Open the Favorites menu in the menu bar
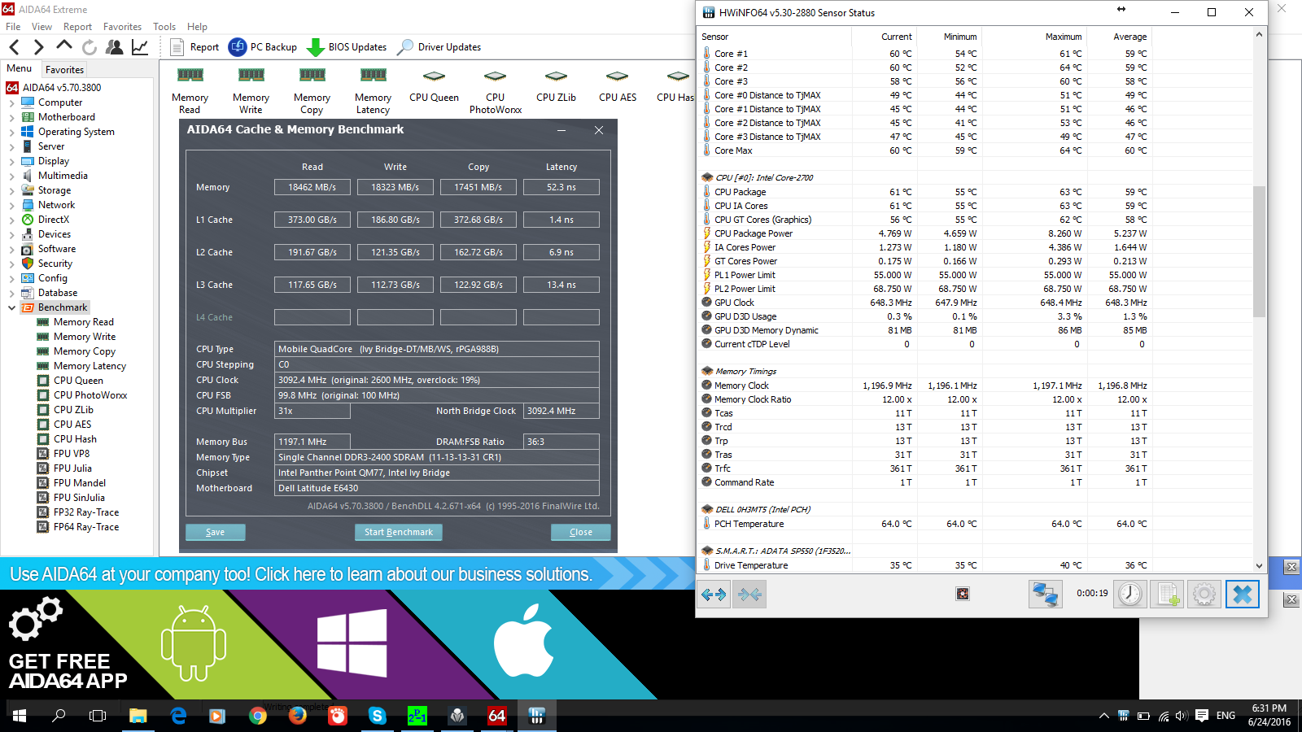 (122, 27)
